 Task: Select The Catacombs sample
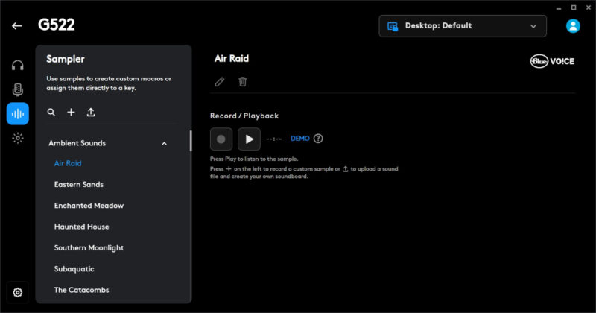tap(82, 290)
